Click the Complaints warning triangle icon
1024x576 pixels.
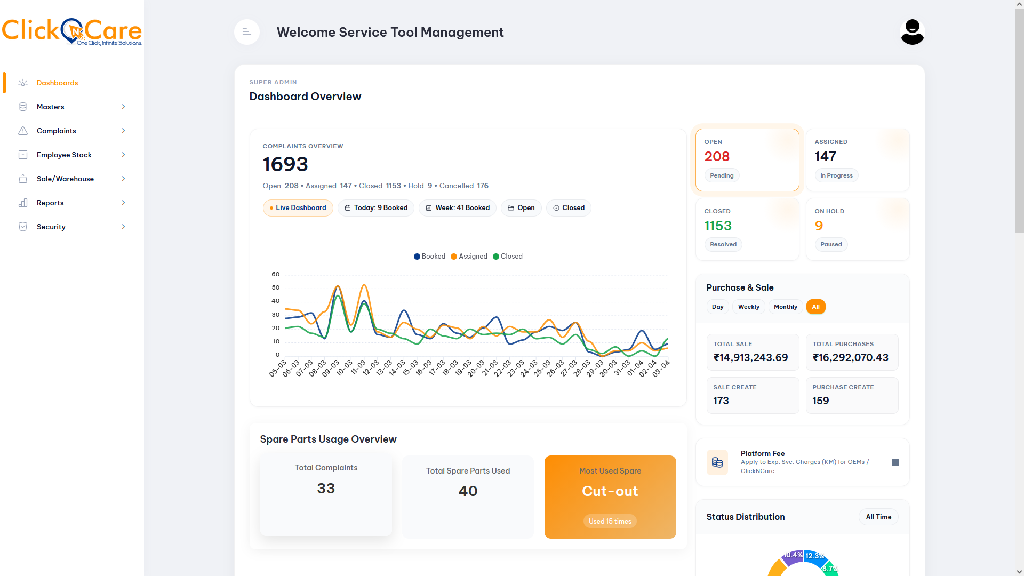point(23,131)
